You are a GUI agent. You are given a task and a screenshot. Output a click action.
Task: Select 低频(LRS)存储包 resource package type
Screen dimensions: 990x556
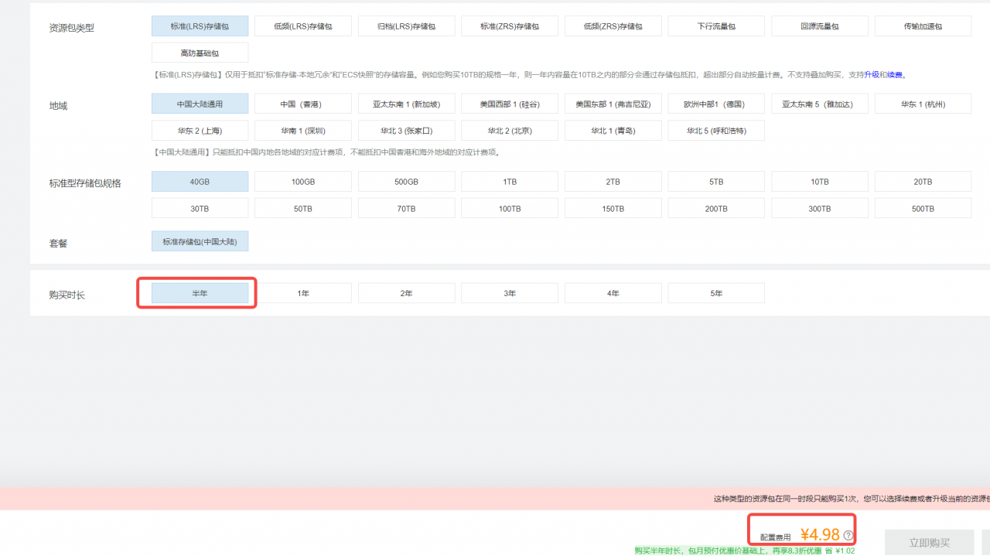[x=303, y=26]
